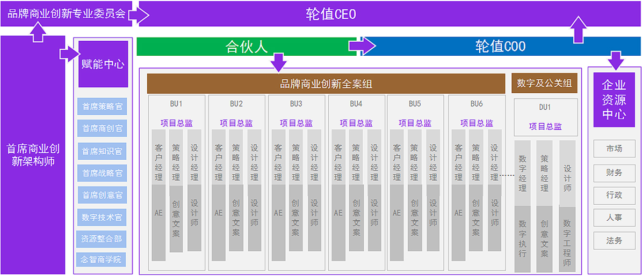Click the 数字技术官 item

[x=102, y=218]
